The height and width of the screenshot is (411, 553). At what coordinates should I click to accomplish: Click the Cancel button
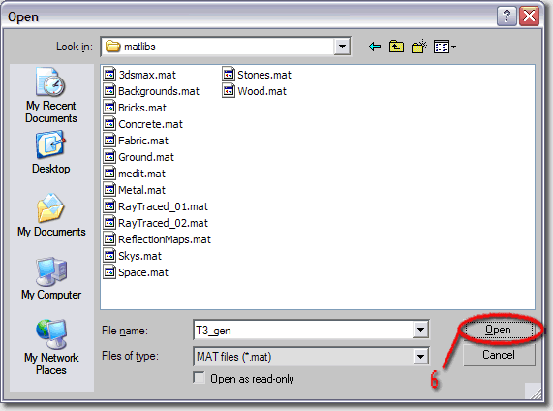click(499, 355)
